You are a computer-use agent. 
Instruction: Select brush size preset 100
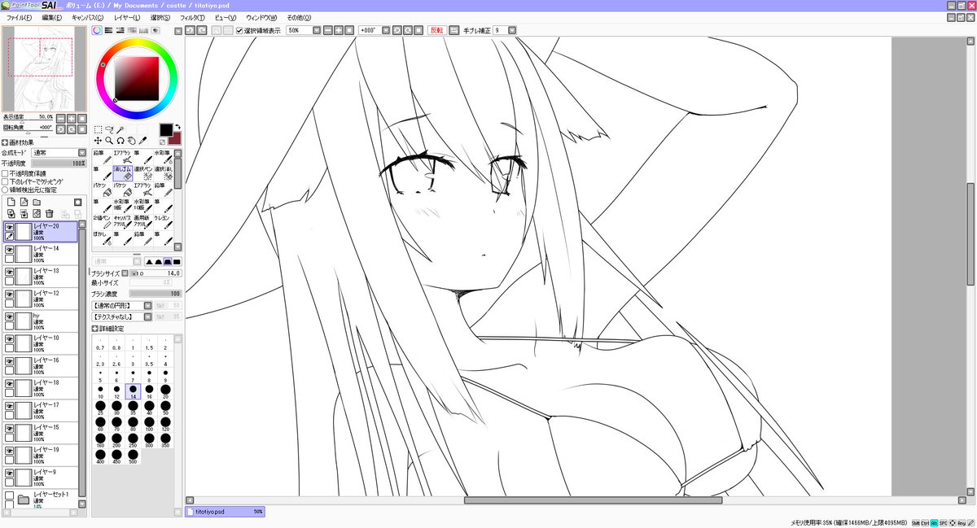(149, 424)
